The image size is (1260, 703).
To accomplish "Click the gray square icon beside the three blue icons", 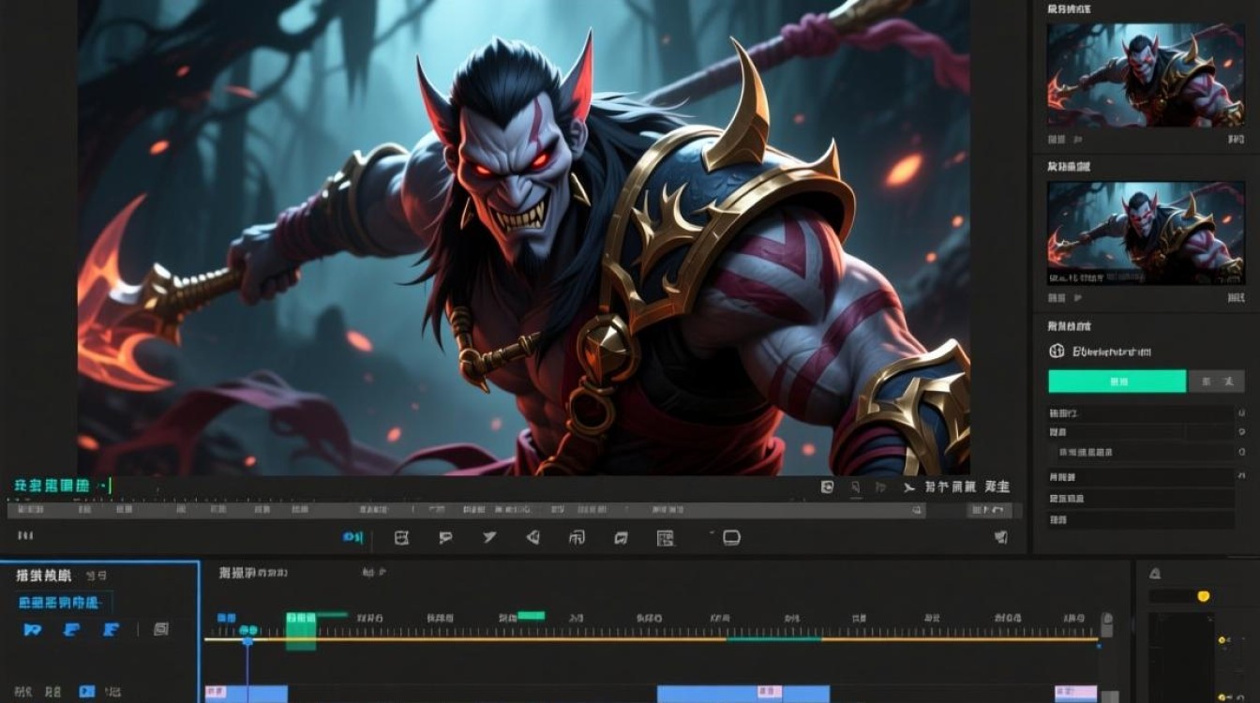I will pos(160,629).
